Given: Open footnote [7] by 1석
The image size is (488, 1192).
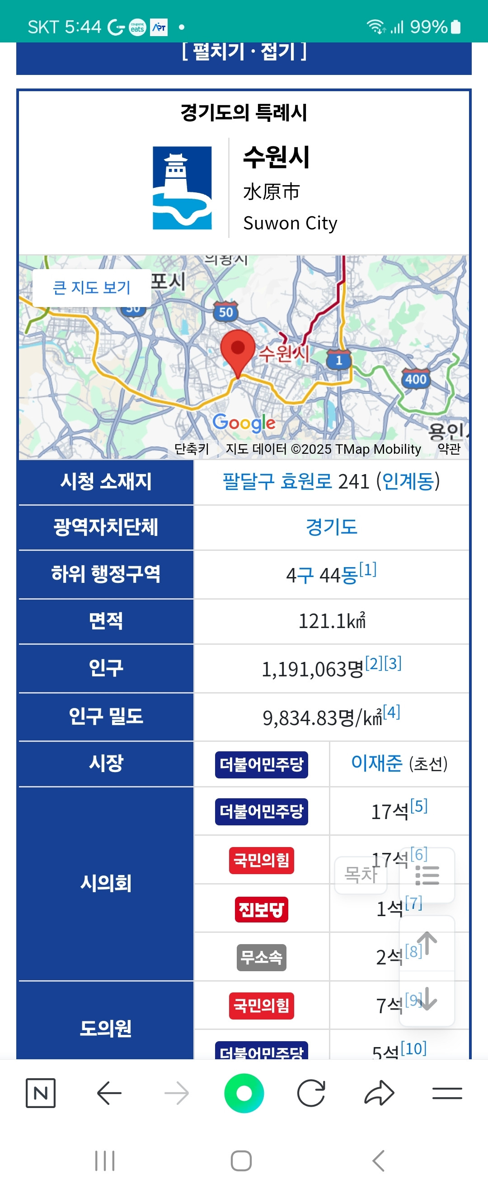Looking at the screenshot, I should [x=413, y=903].
